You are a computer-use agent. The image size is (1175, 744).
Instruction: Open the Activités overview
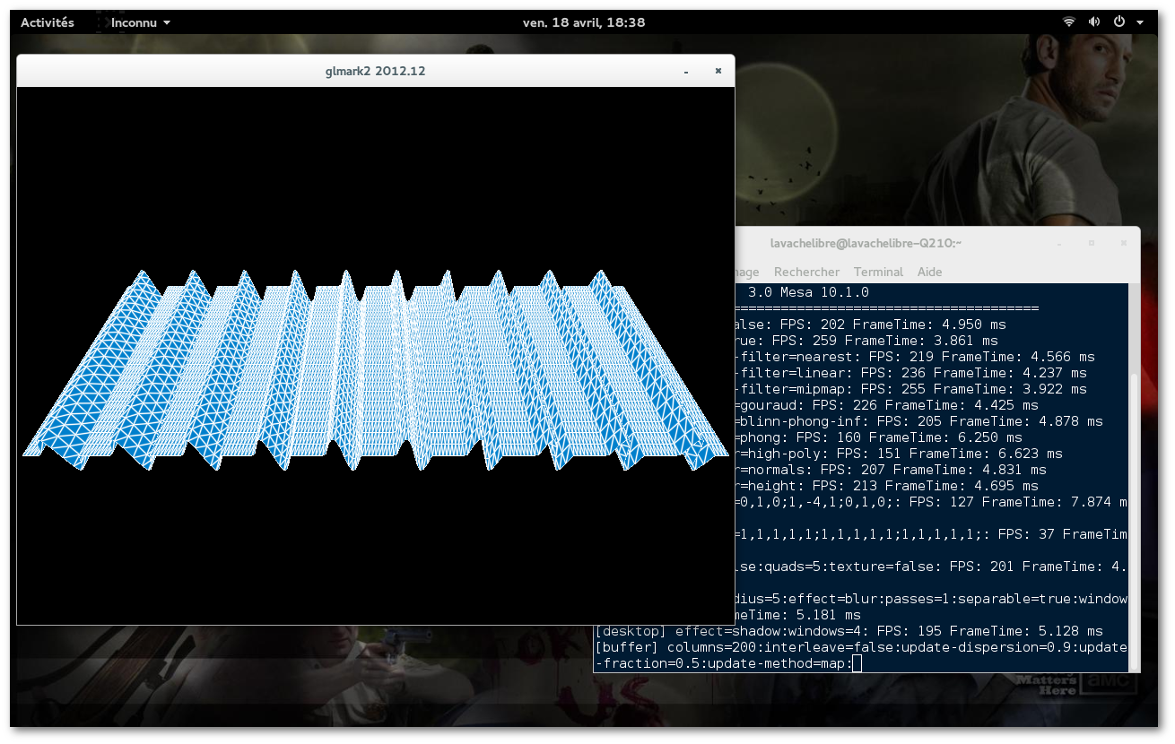coord(48,22)
